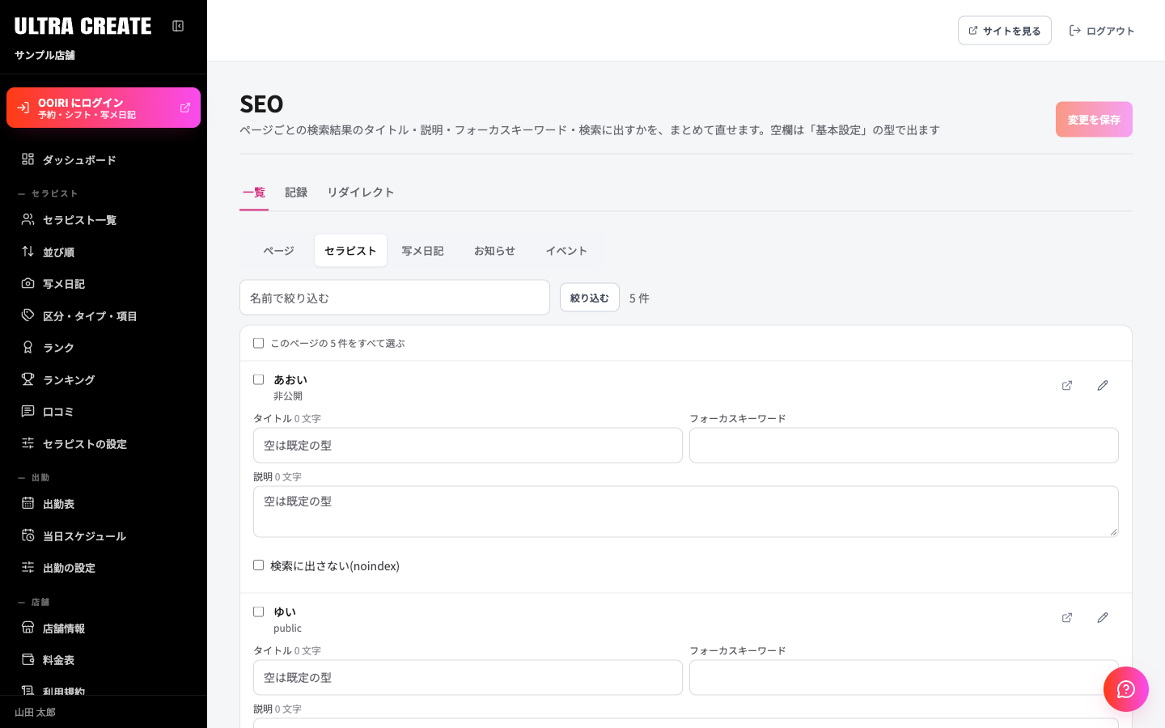Open external link icon for ゆい
The image size is (1165, 728).
coord(1067,618)
